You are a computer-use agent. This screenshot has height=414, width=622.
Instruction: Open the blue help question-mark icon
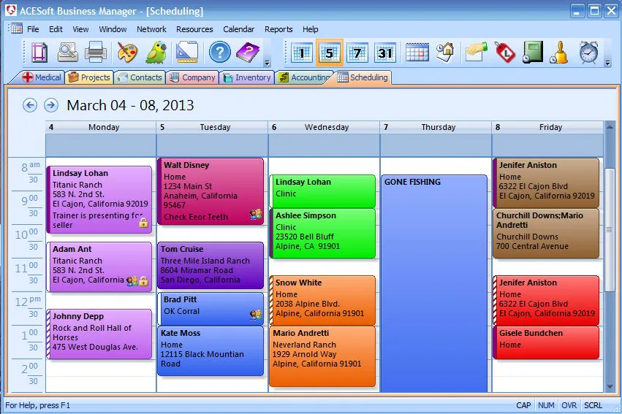[220, 53]
